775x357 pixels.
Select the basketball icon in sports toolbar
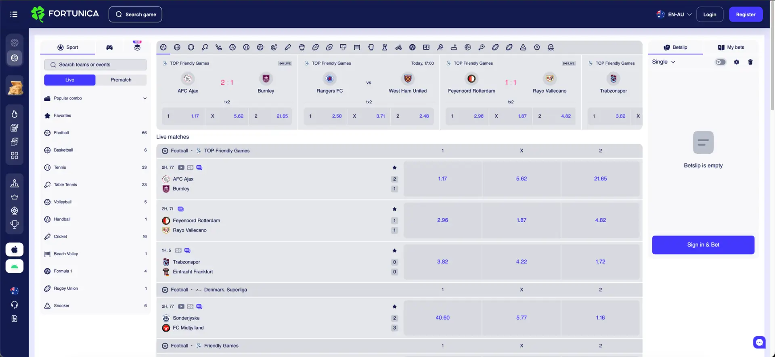pos(177,47)
